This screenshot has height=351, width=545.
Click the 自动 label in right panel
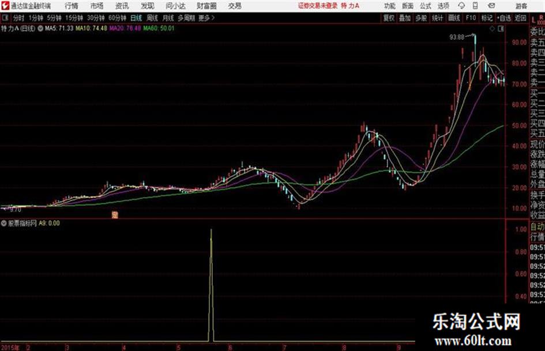coord(538,227)
